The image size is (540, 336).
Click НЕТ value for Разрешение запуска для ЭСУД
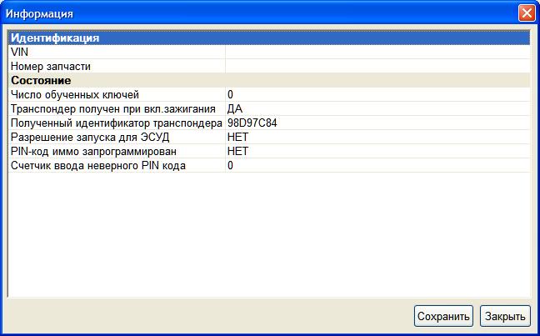click(238, 138)
